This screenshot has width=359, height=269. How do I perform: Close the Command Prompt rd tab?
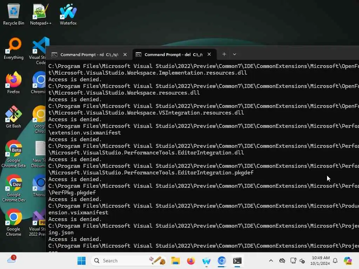[x=125, y=54]
